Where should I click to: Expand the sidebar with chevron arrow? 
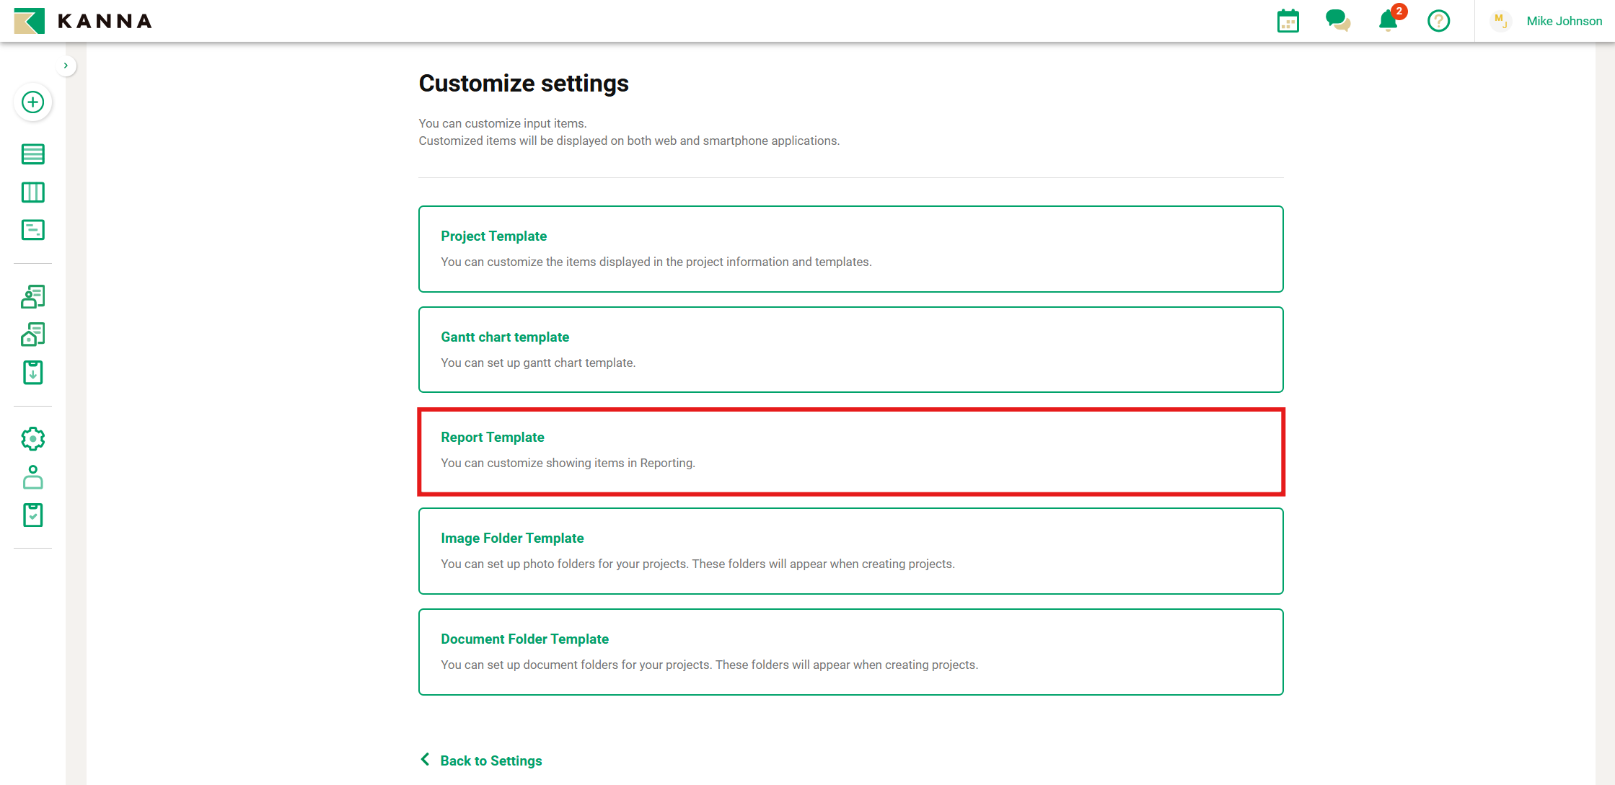point(66,66)
